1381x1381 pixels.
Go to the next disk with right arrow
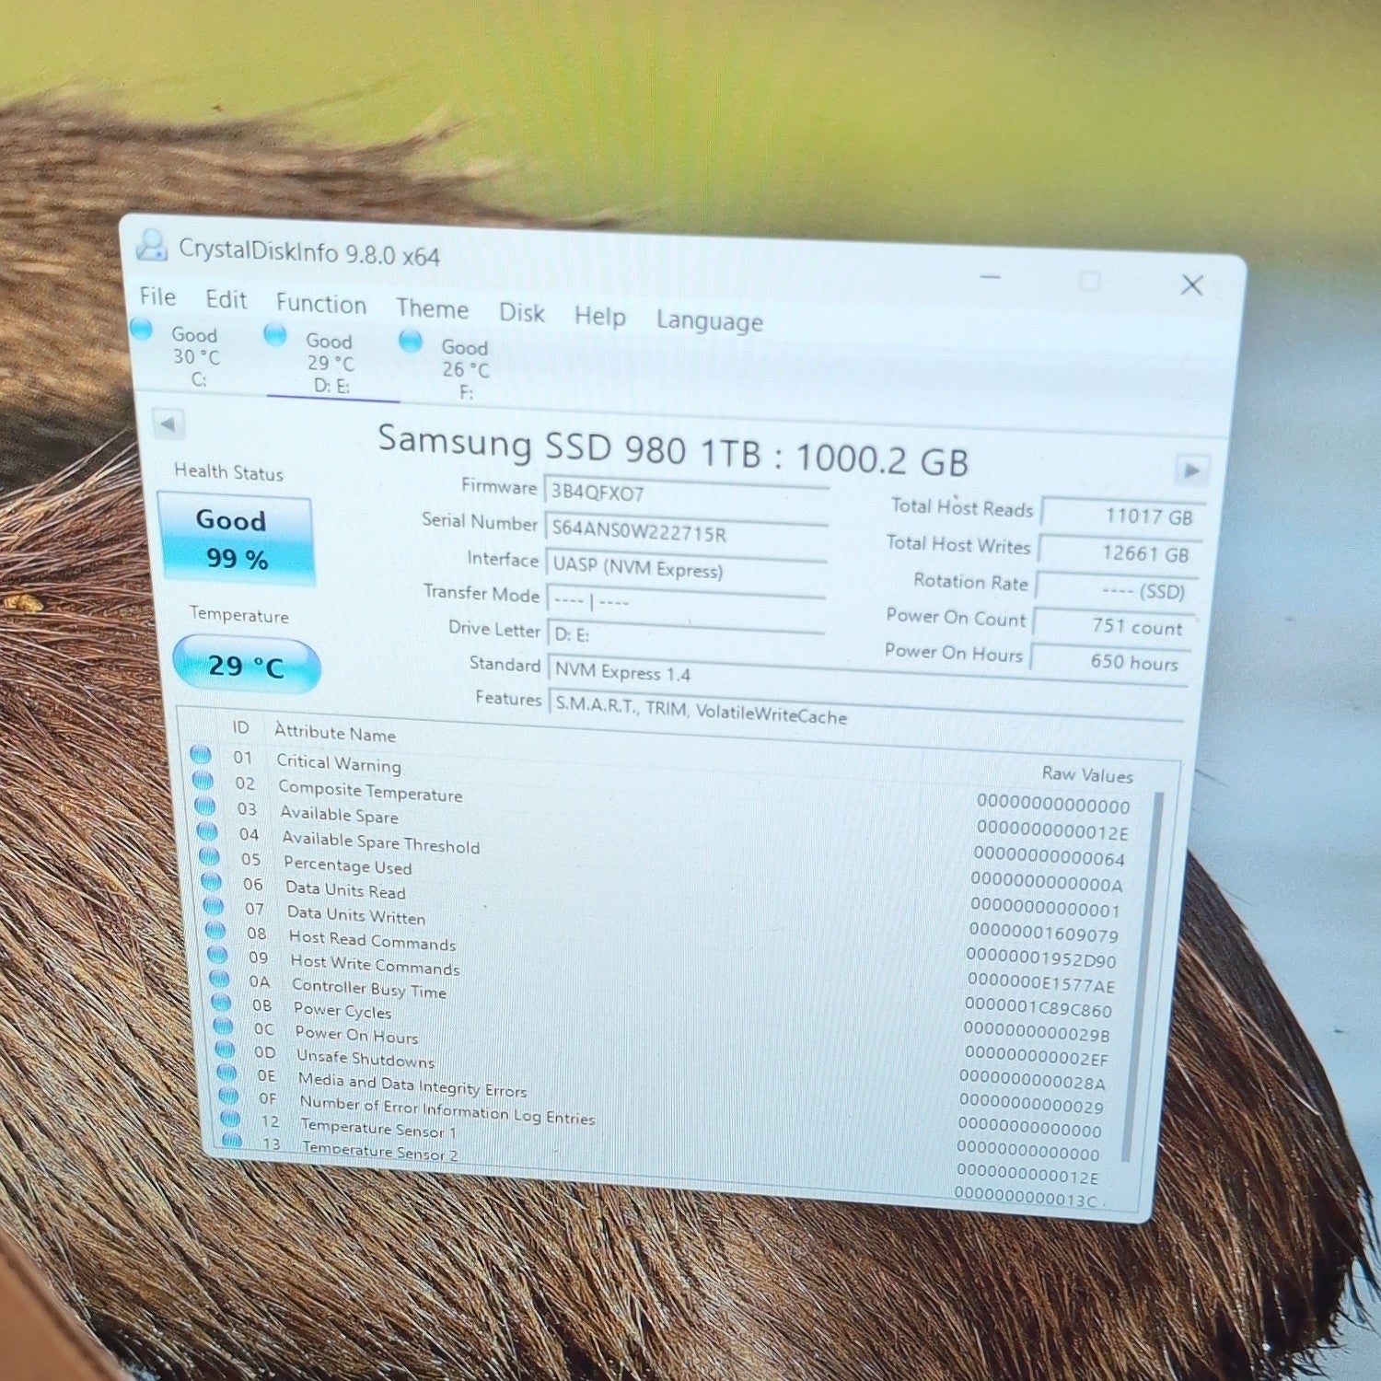[1191, 470]
